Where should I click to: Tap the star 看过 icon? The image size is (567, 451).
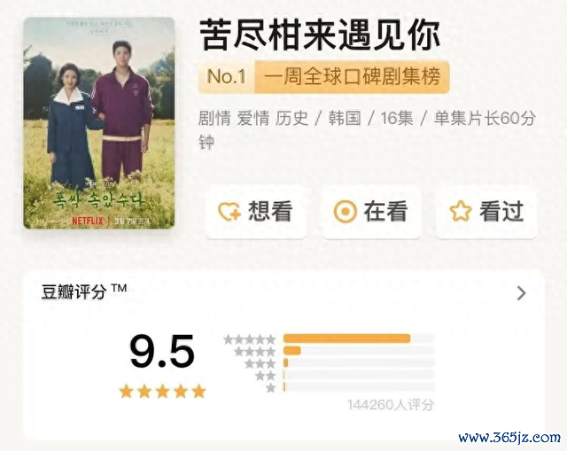pos(461,211)
